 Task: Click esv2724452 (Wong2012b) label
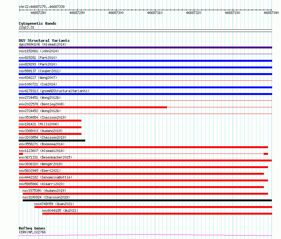(x=40, y=111)
